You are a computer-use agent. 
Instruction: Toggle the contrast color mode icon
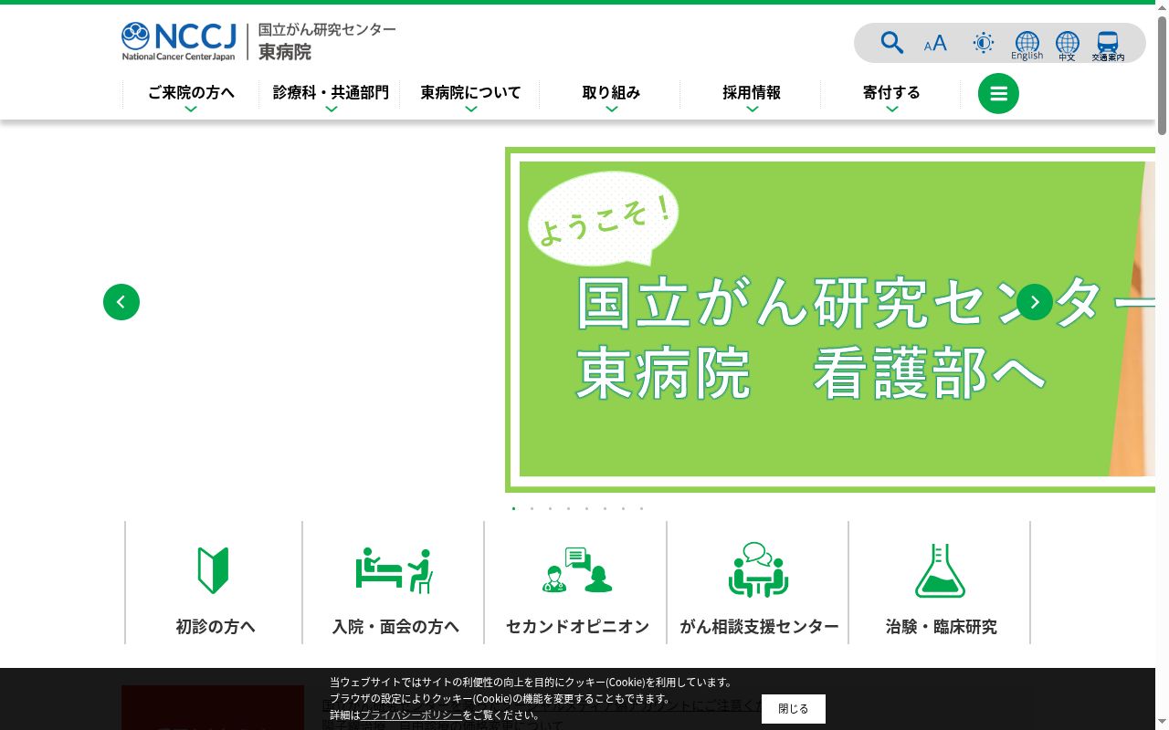point(984,43)
